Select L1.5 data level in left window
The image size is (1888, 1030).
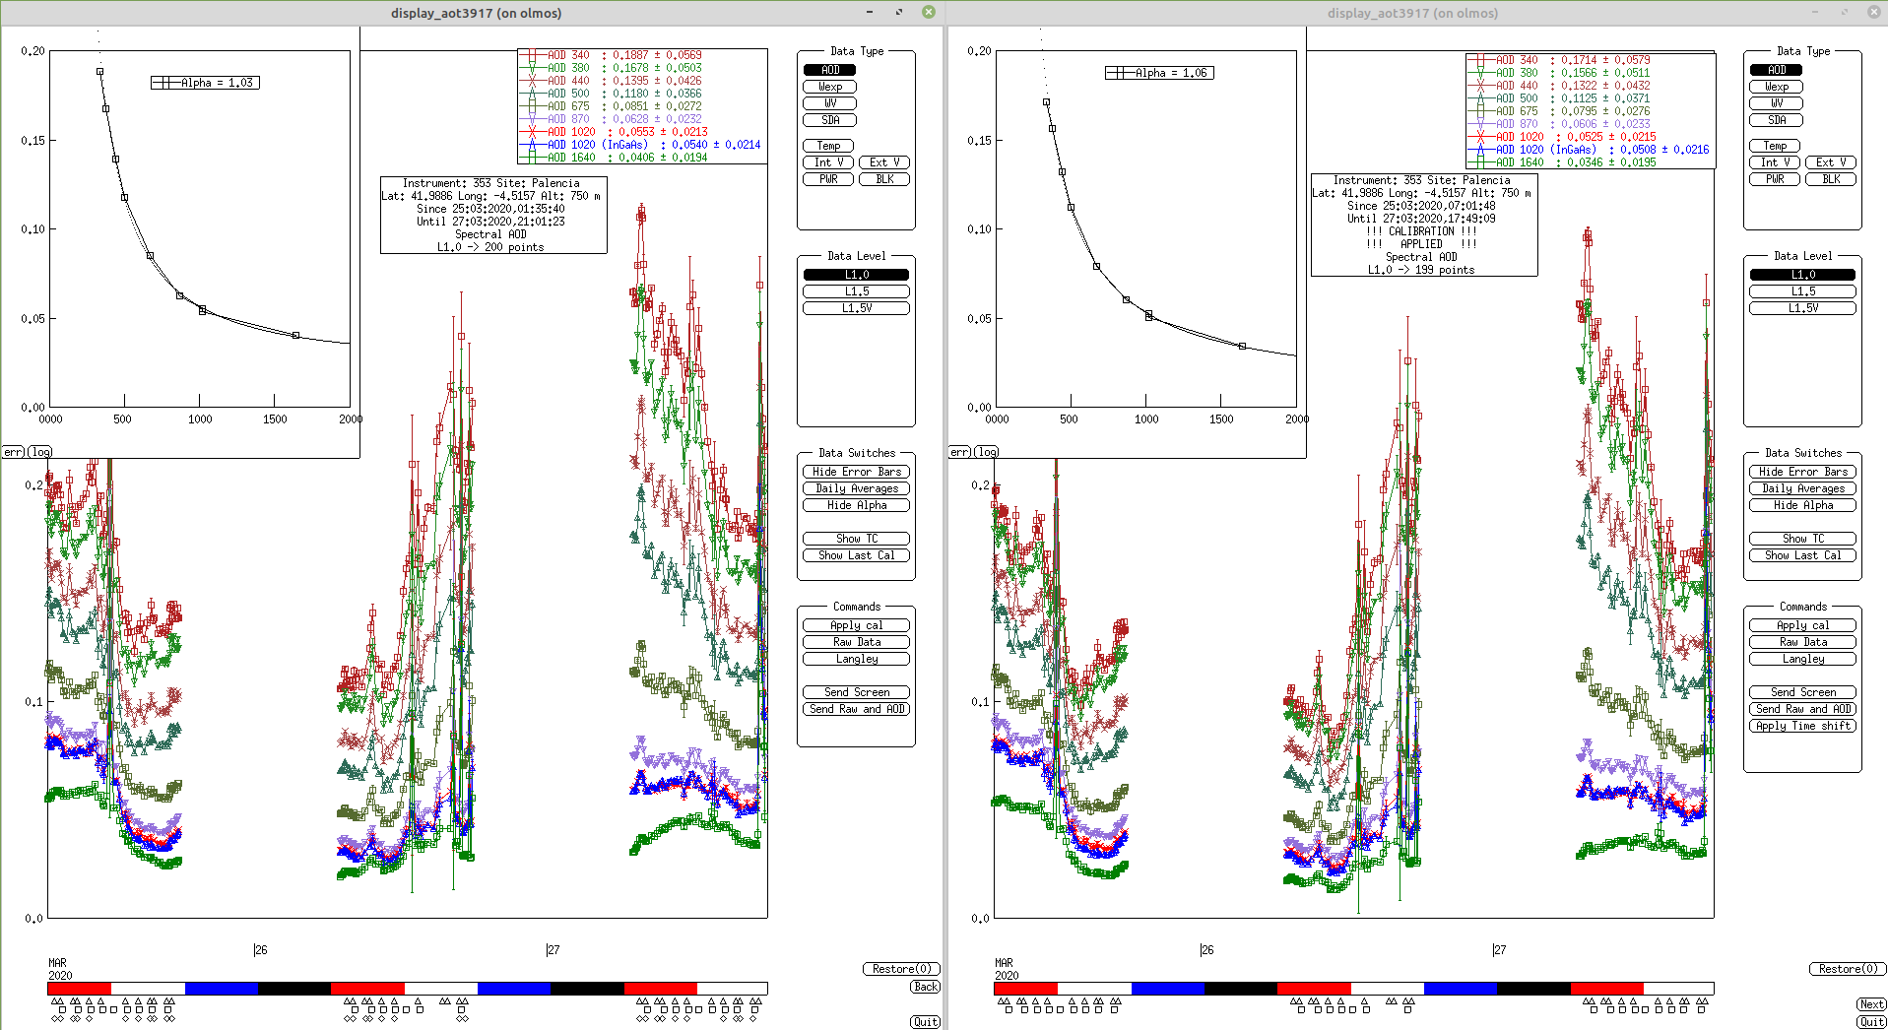[x=856, y=291]
